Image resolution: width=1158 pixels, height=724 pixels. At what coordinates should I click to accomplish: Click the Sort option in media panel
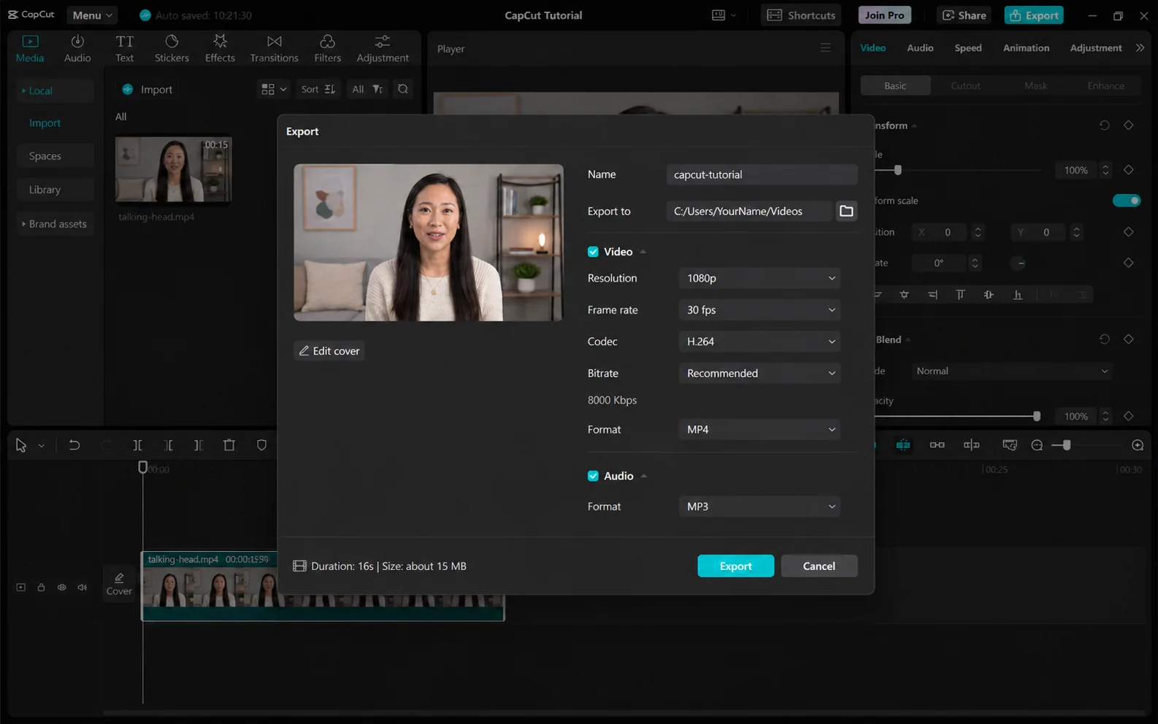(318, 89)
